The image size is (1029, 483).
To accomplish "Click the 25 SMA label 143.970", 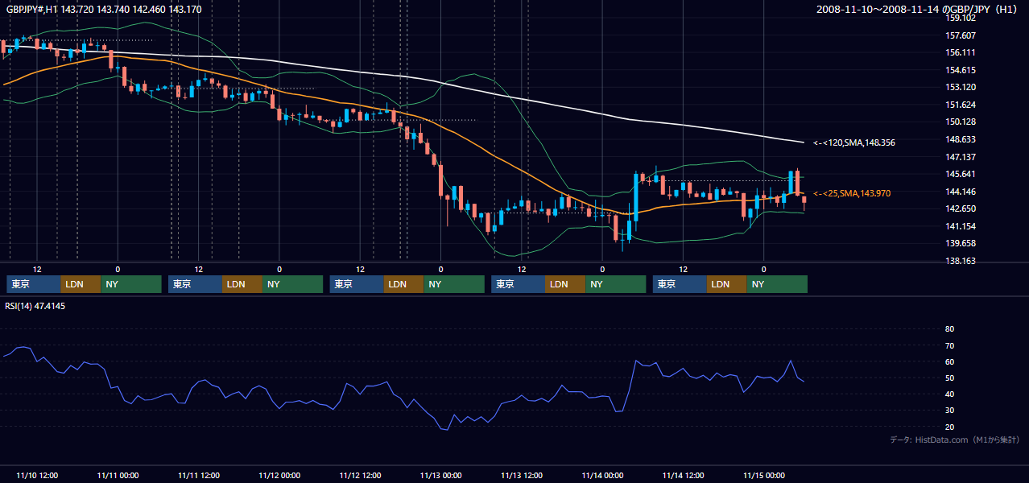I will tap(852, 193).
